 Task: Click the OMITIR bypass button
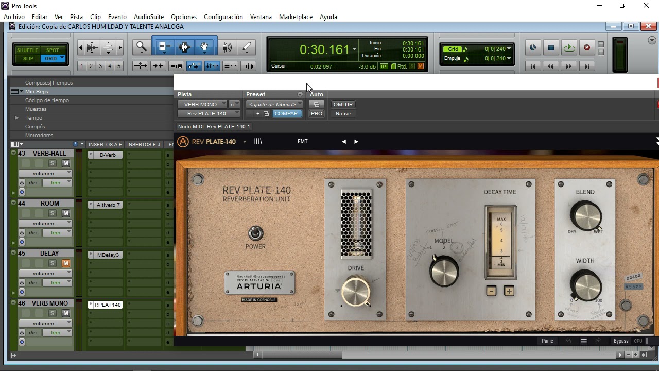point(343,104)
